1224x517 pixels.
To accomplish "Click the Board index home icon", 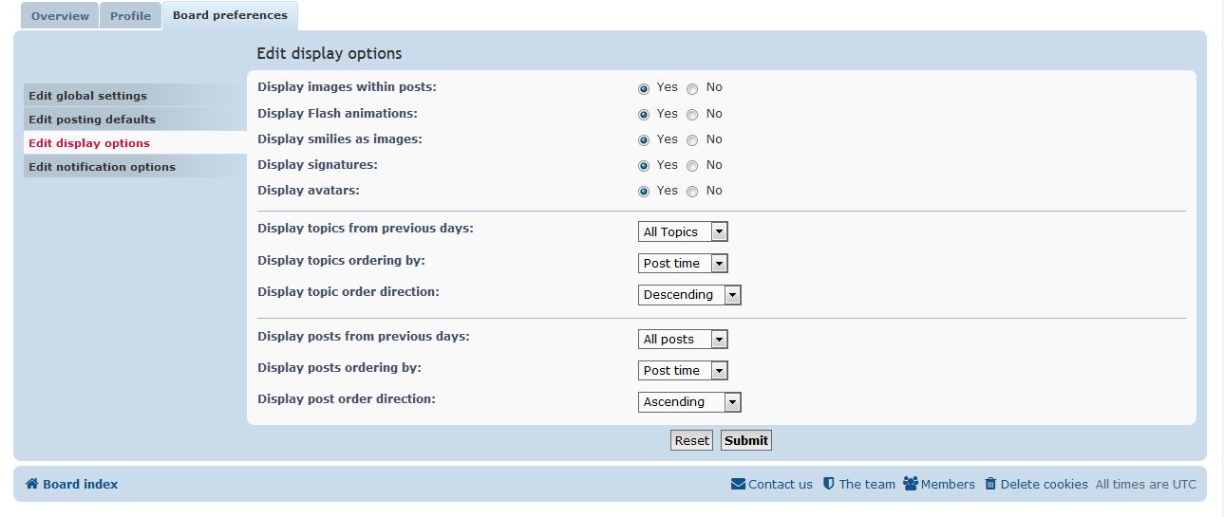I will (x=31, y=484).
